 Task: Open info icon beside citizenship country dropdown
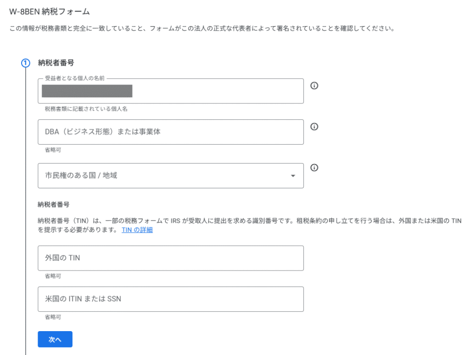pos(314,168)
